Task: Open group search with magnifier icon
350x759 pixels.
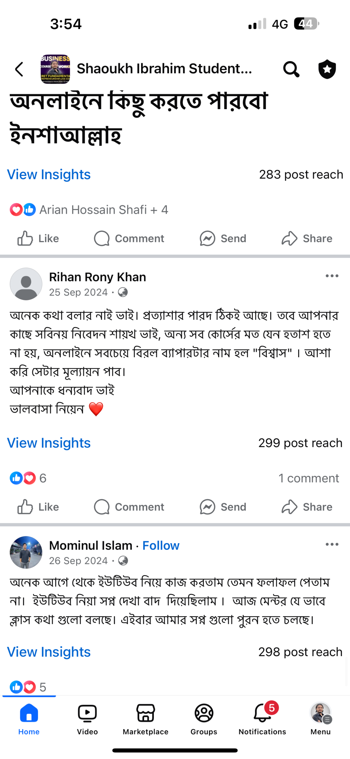Action: point(291,69)
